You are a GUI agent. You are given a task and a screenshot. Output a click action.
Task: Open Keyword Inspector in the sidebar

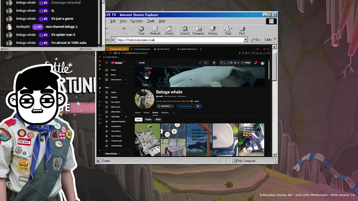click(118, 121)
